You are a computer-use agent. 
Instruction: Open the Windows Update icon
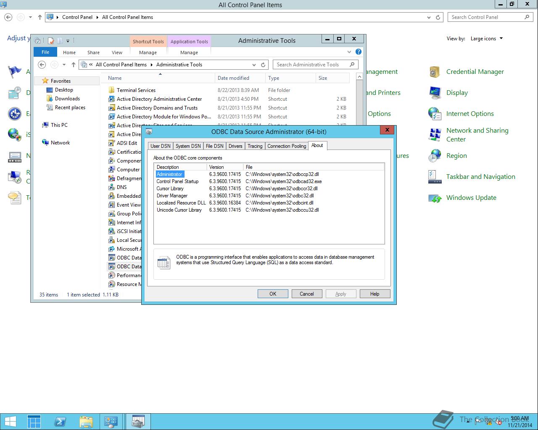point(434,198)
